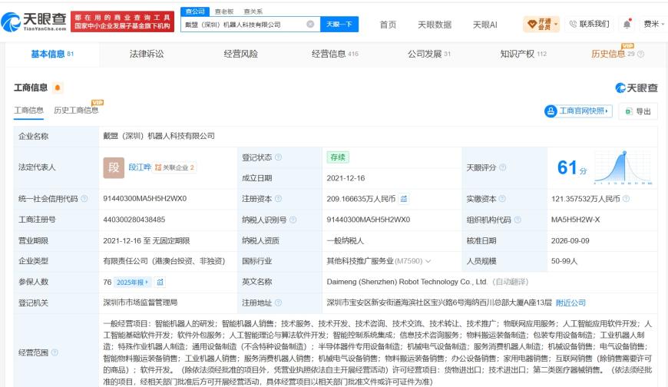Expand the 2025年报 year selector

132,282
